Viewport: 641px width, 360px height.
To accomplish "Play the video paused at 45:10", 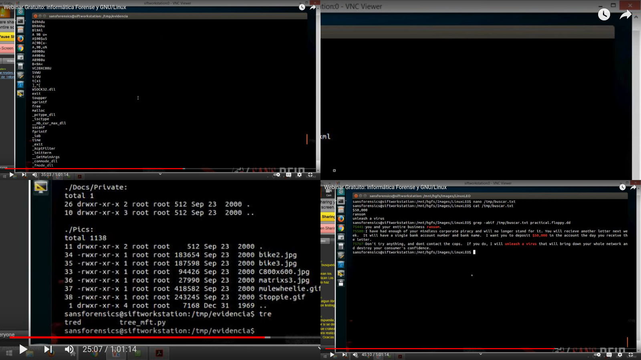I will [x=332, y=355].
